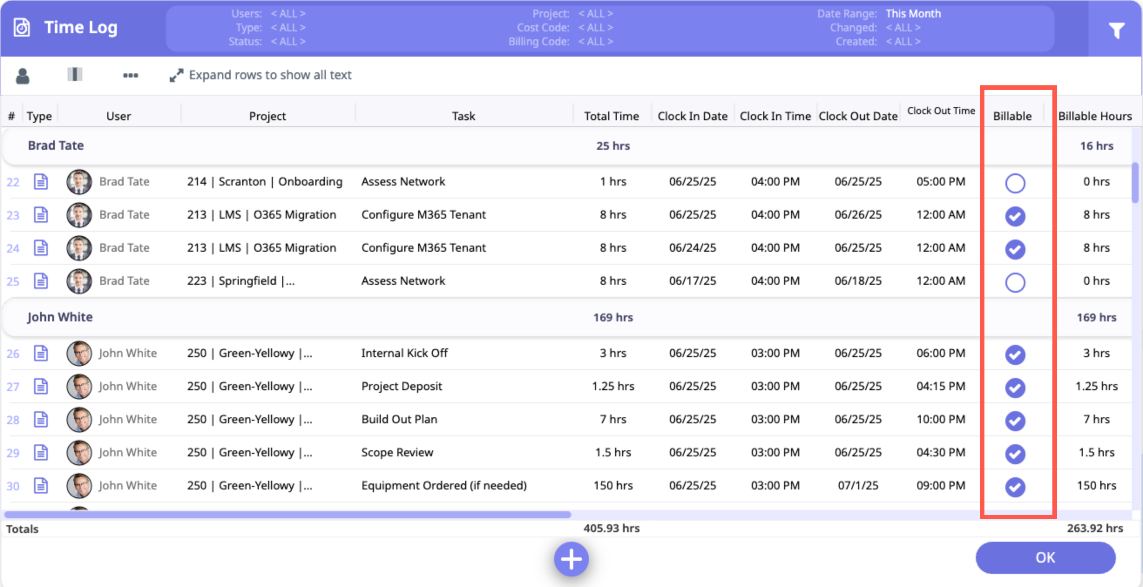Click the horizontal scrollbar at table bottom
The image size is (1143, 587).
click(287, 515)
